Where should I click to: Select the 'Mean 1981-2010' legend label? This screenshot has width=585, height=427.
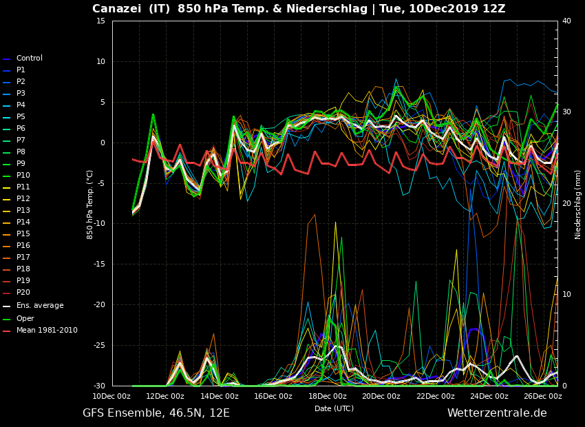tap(47, 330)
